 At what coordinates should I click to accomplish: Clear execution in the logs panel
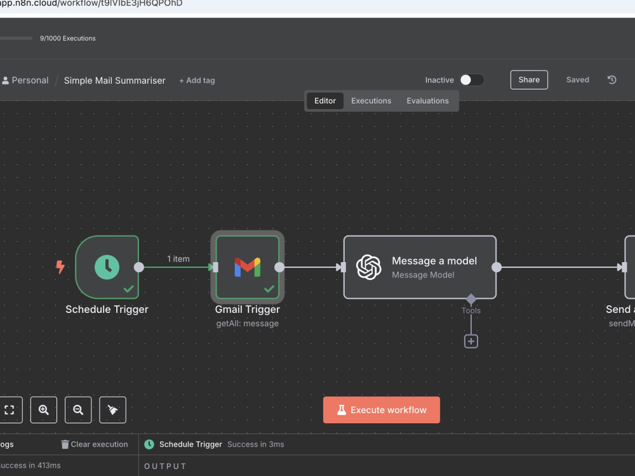coord(95,444)
